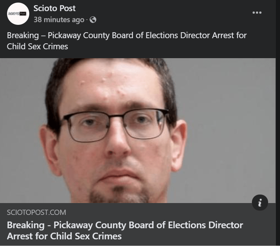Show details about this link's source
Viewport: 280px width, 246px height.
point(260,202)
